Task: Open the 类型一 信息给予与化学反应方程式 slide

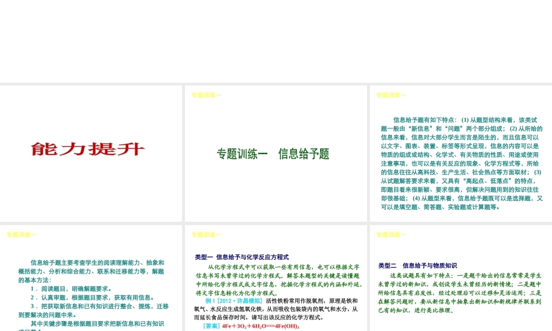Action: pos(275,278)
